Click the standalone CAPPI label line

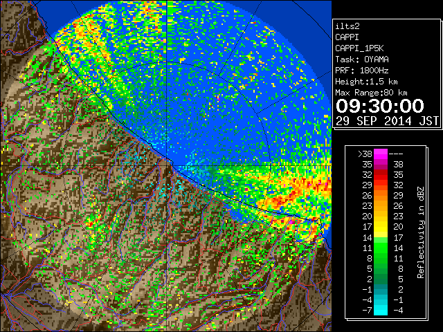click(347, 37)
